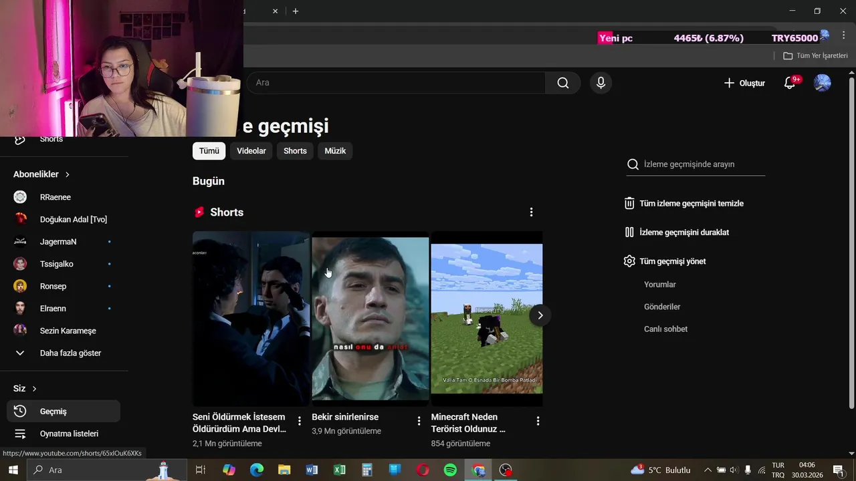Open Task View in taskbar

(200, 470)
